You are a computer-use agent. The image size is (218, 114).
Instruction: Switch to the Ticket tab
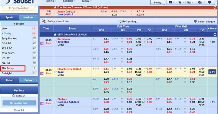click(9, 80)
